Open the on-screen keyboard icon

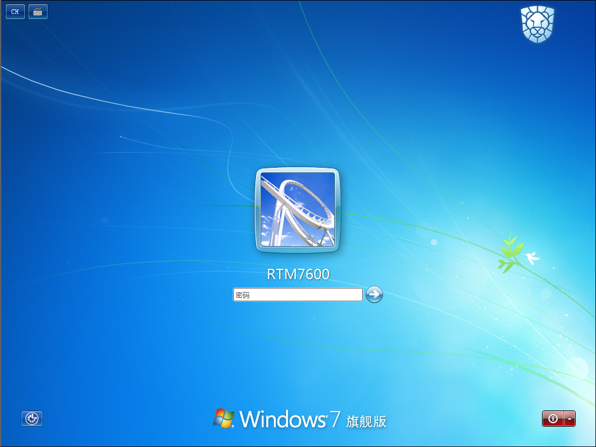click(x=38, y=12)
